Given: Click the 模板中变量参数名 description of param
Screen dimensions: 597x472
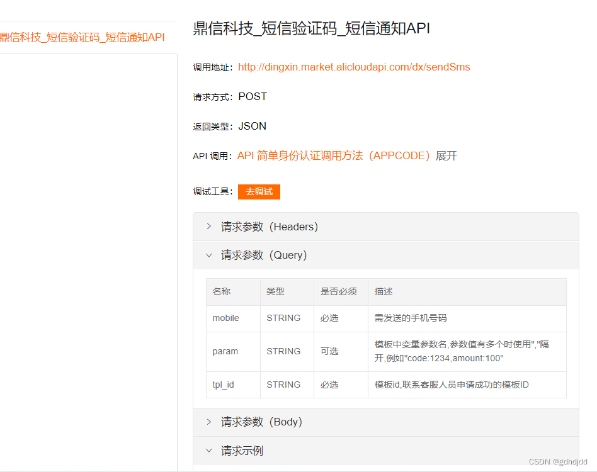Looking at the screenshot, I should click(x=462, y=351).
